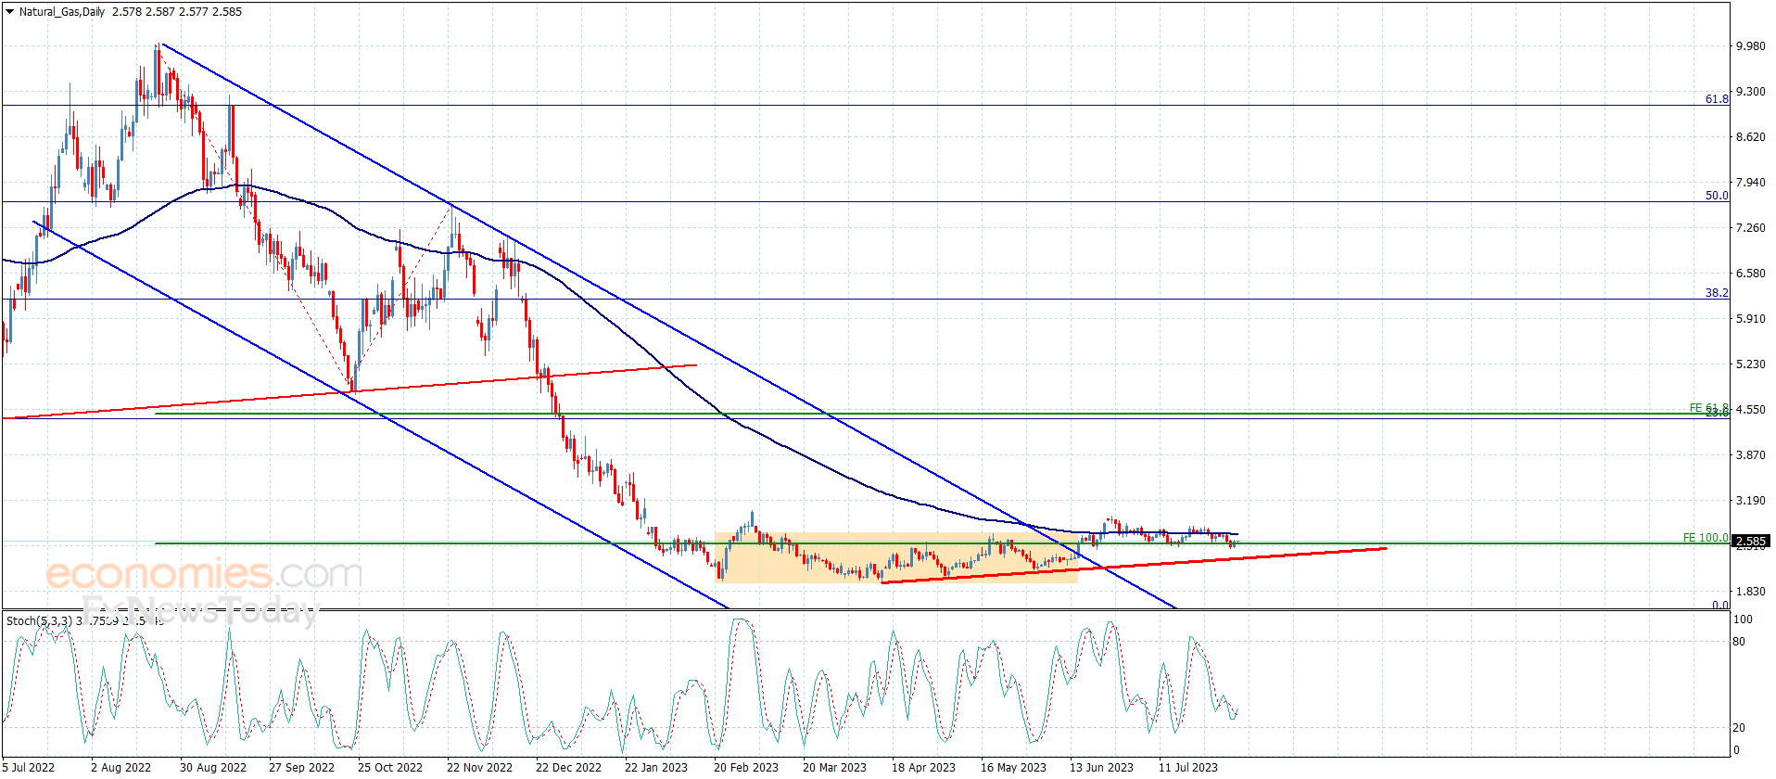Click the Stoch(5,3,3) indicator label

click(x=39, y=620)
